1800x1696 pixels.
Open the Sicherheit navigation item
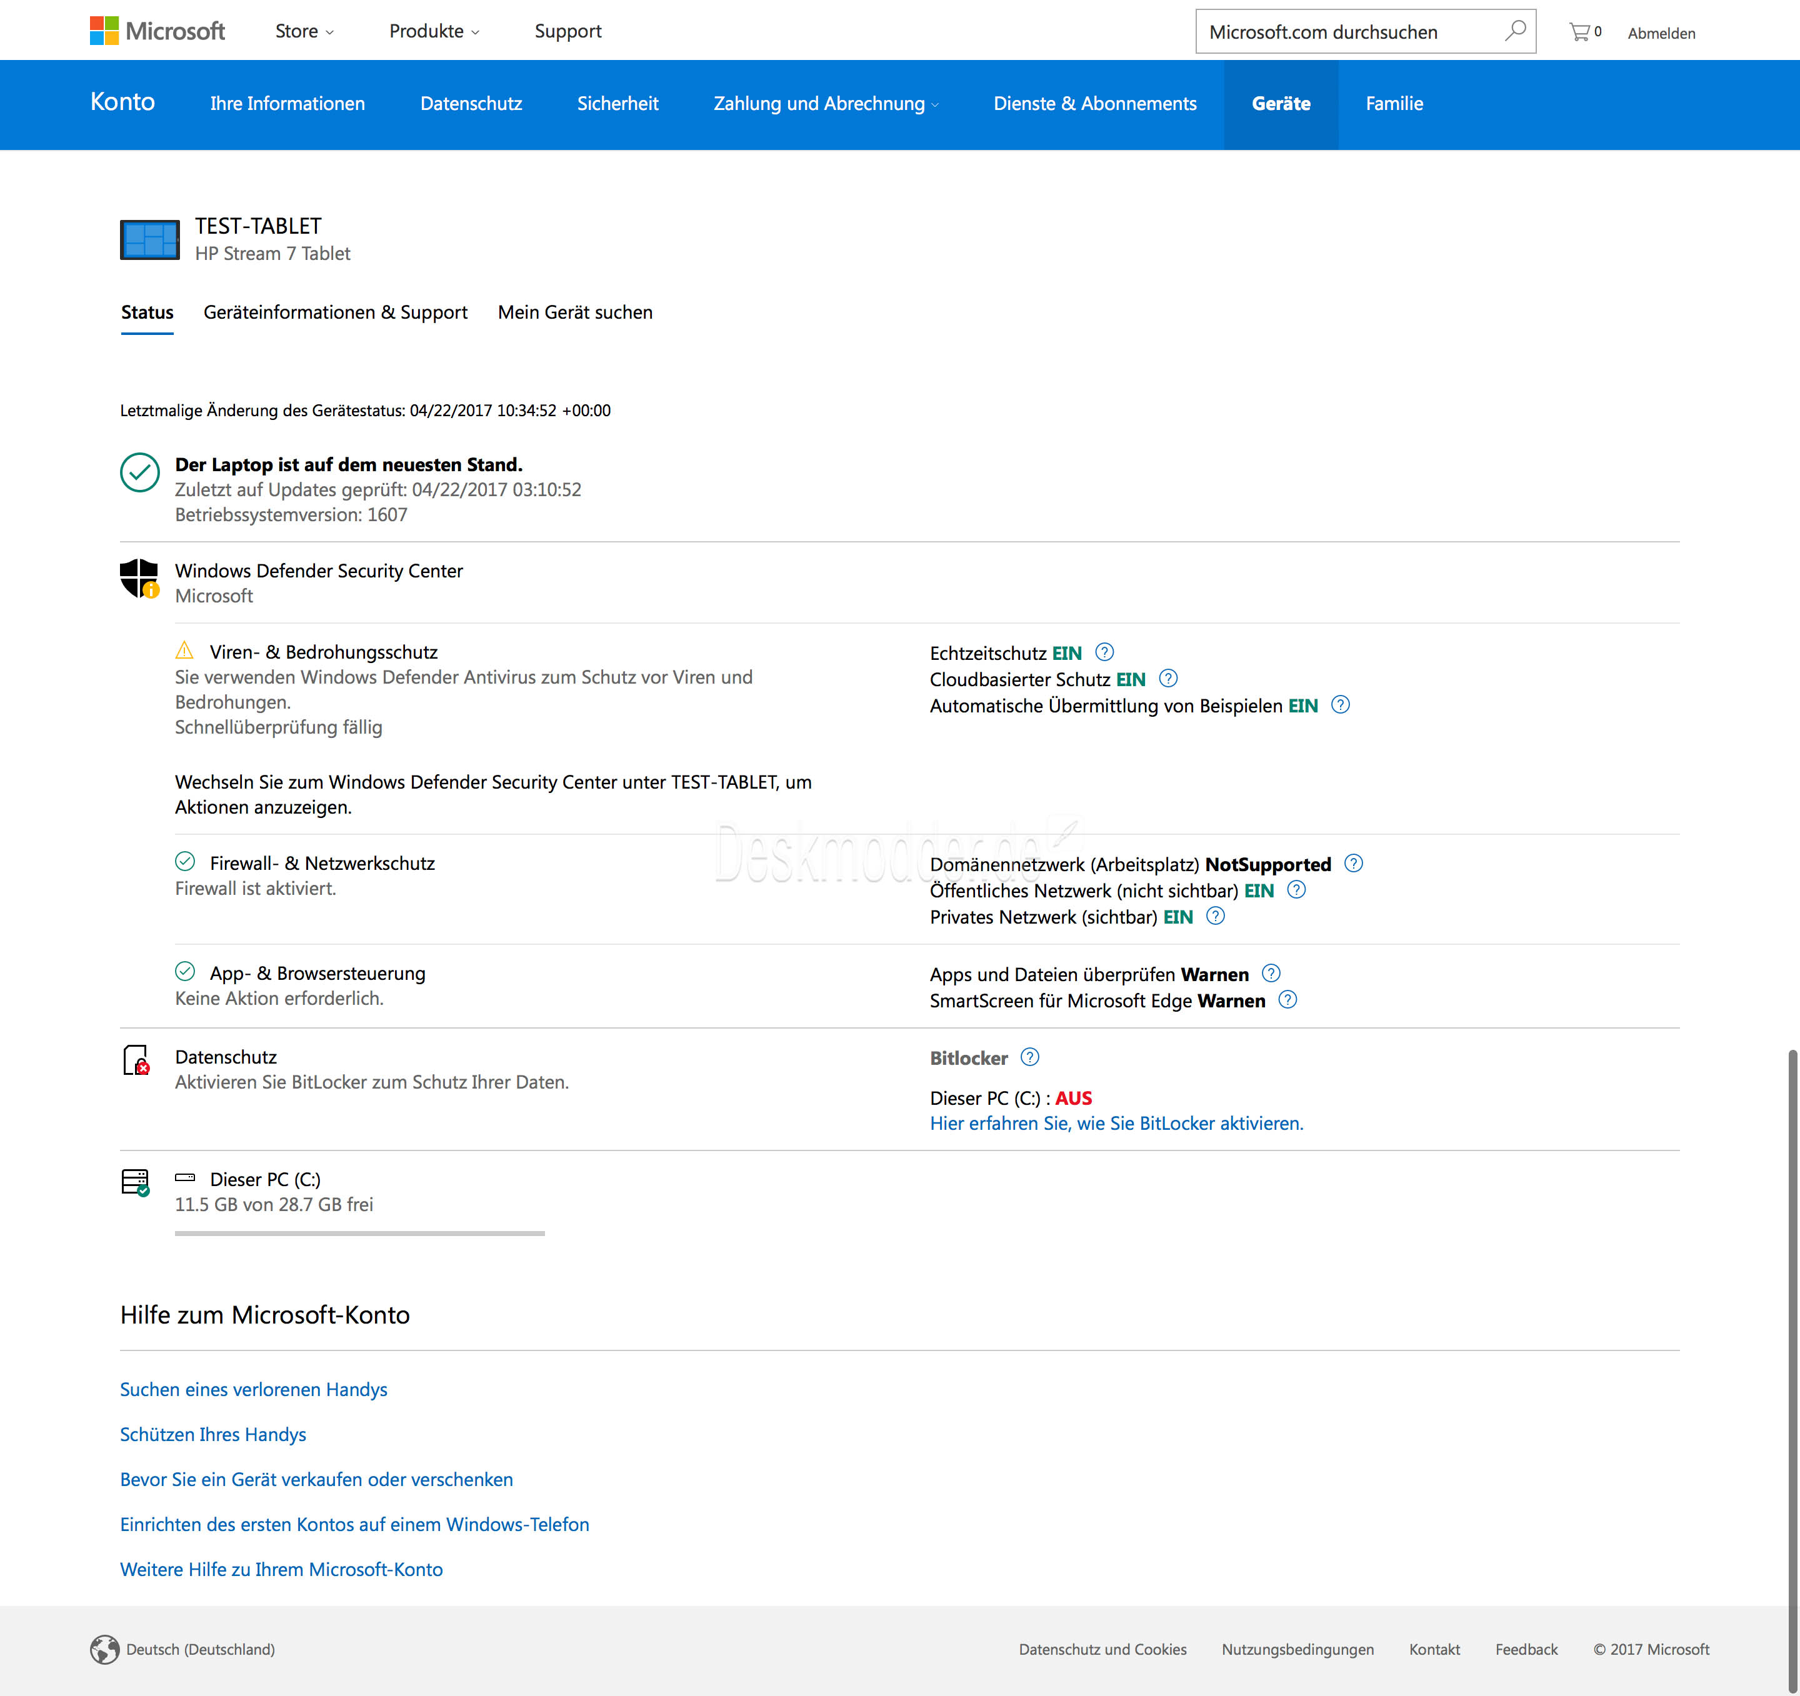pyautogui.click(x=617, y=104)
